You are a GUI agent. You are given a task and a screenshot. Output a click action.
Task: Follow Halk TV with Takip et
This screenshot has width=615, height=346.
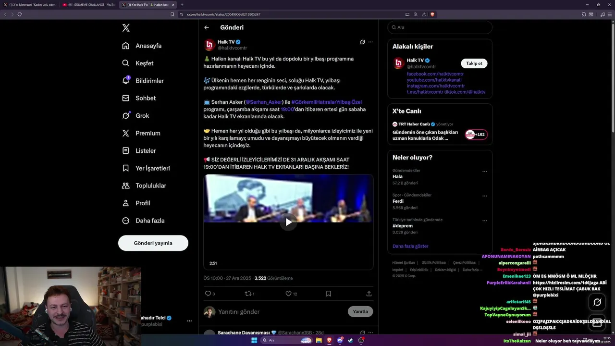(x=474, y=63)
